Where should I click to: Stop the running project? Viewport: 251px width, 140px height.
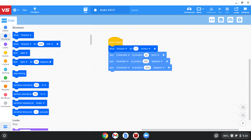(227, 10)
